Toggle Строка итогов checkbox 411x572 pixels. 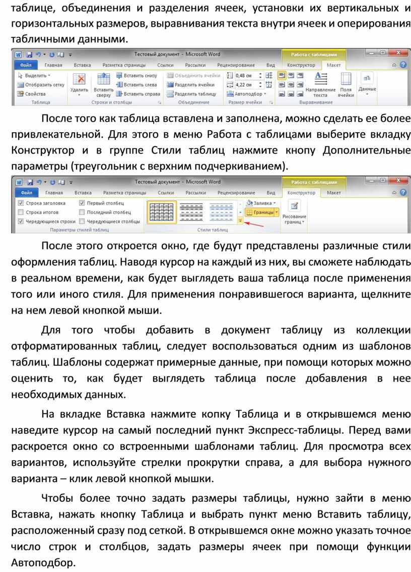(x=21, y=212)
